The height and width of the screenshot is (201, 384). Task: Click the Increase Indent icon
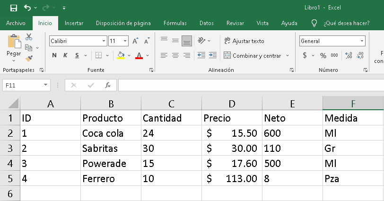tap(213, 56)
